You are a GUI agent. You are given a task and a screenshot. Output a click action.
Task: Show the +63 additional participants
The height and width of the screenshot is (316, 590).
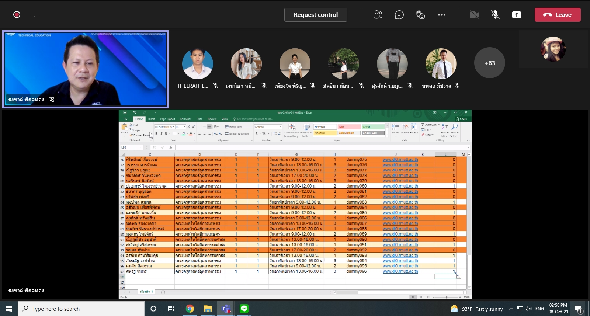(490, 63)
